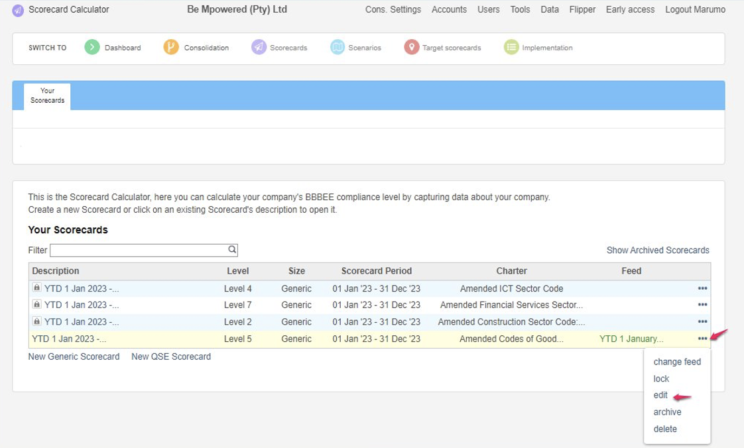Click the Level column header

pyautogui.click(x=237, y=271)
